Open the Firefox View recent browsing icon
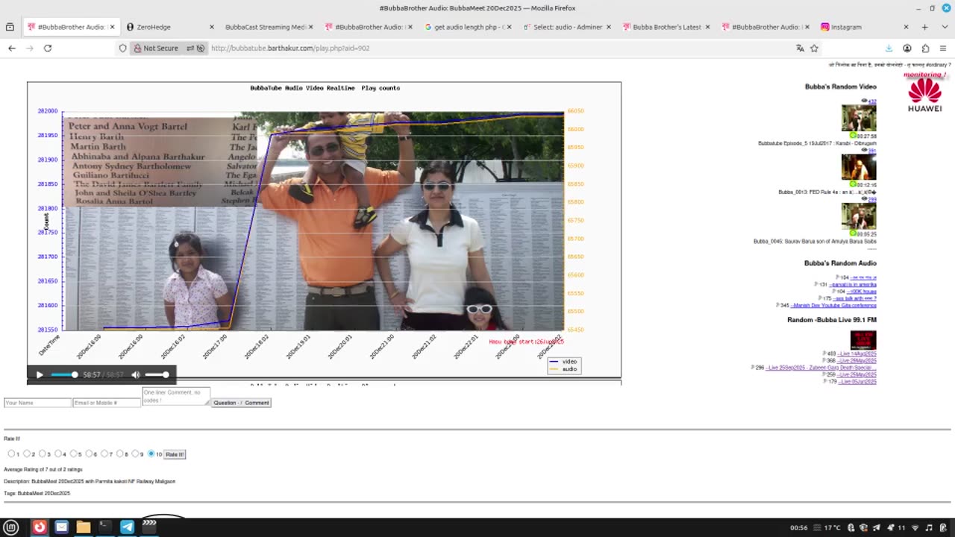955x537 pixels. click(10, 27)
